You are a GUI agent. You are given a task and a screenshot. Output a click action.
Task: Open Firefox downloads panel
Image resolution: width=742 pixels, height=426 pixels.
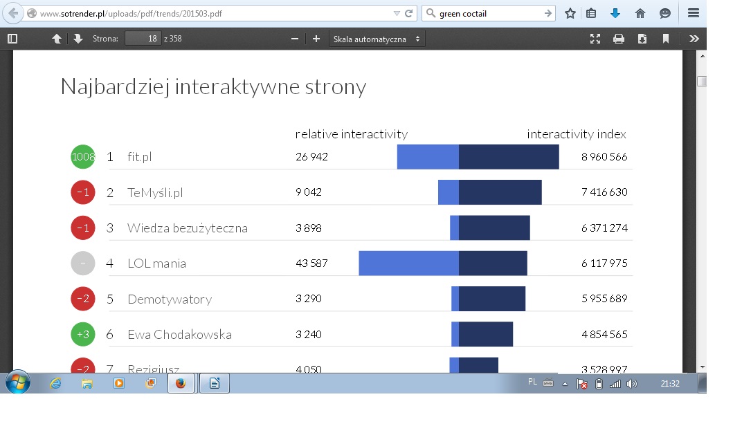(x=615, y=13)
